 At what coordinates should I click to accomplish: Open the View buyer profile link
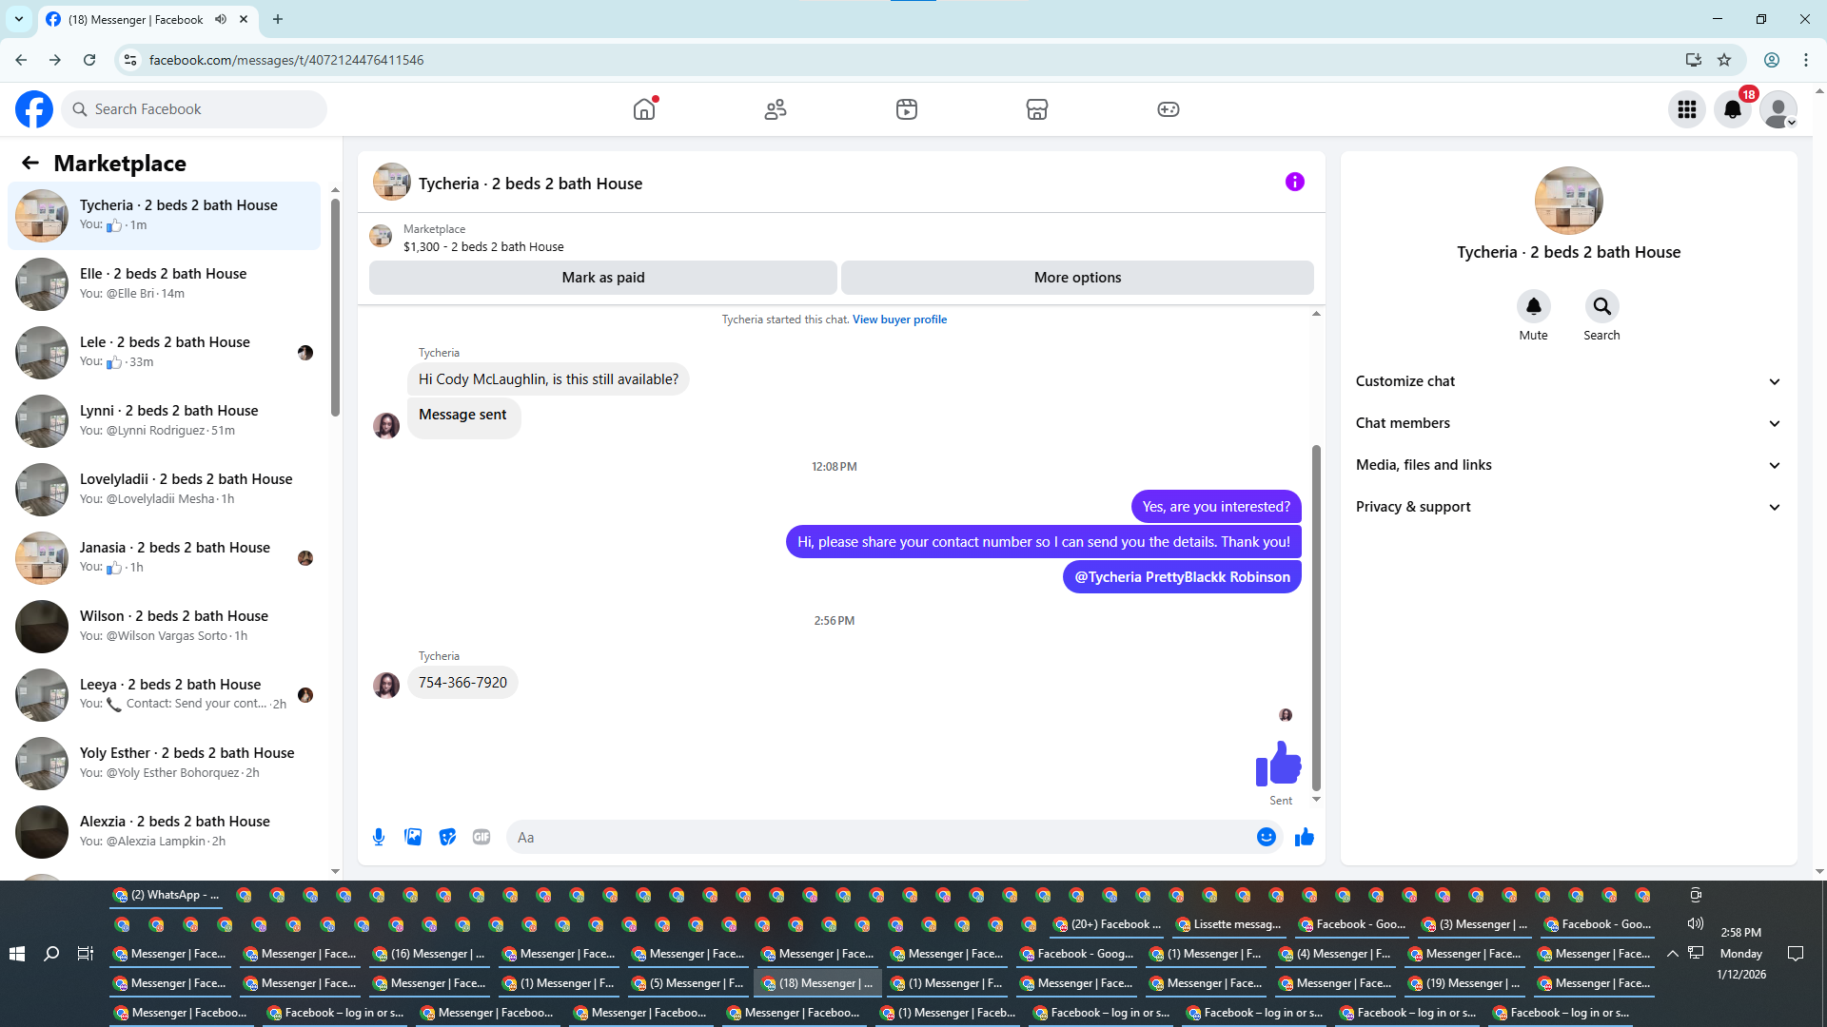pos(899,320)
